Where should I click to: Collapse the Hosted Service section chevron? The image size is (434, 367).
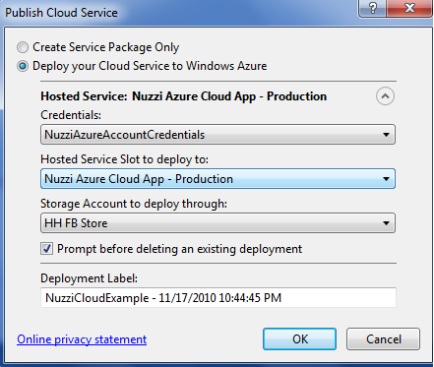click(x=385, y=96)
